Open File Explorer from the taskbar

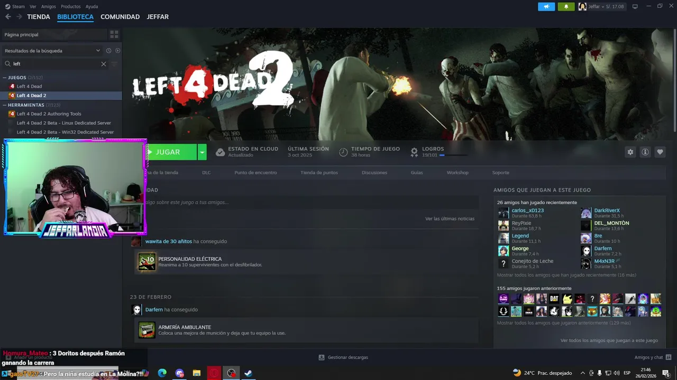[x=196, y=373]
